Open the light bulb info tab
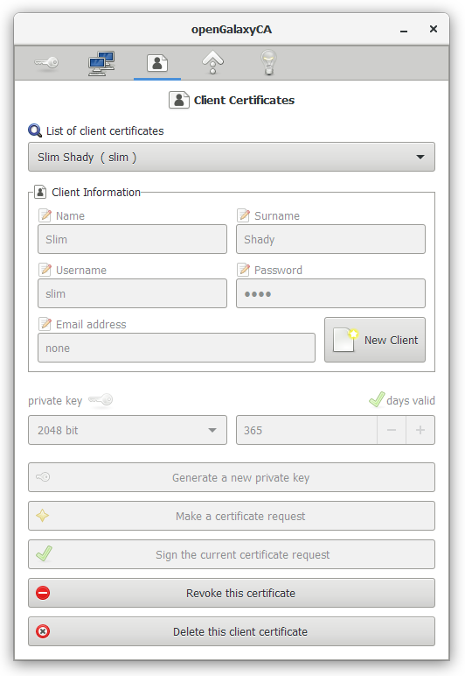 pos(269,63)
